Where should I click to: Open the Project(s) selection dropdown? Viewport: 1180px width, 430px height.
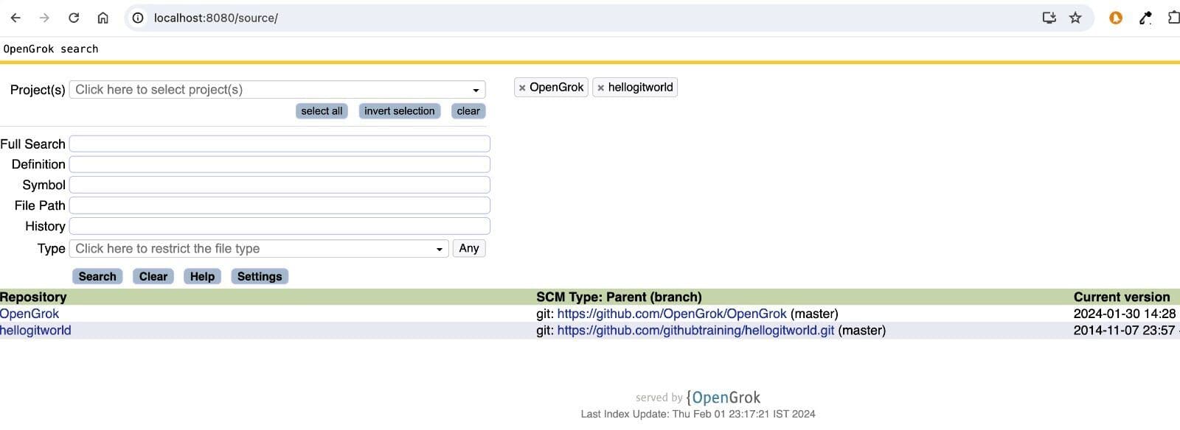(277, 90)
